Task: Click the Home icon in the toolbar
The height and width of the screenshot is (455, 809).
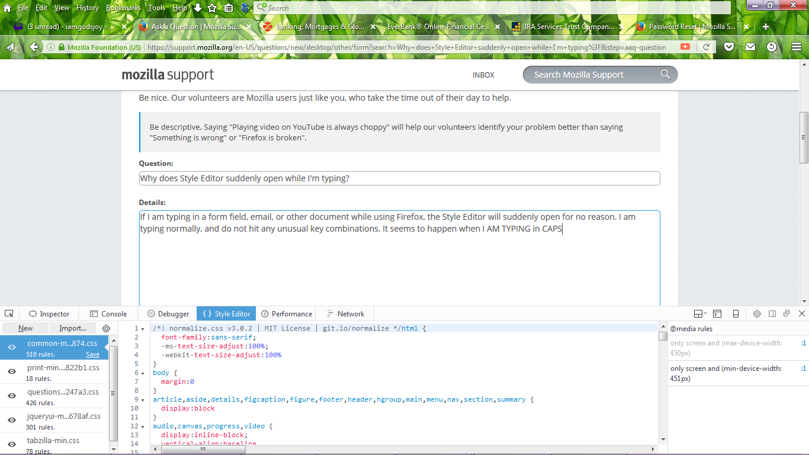Action: point(7,8)
